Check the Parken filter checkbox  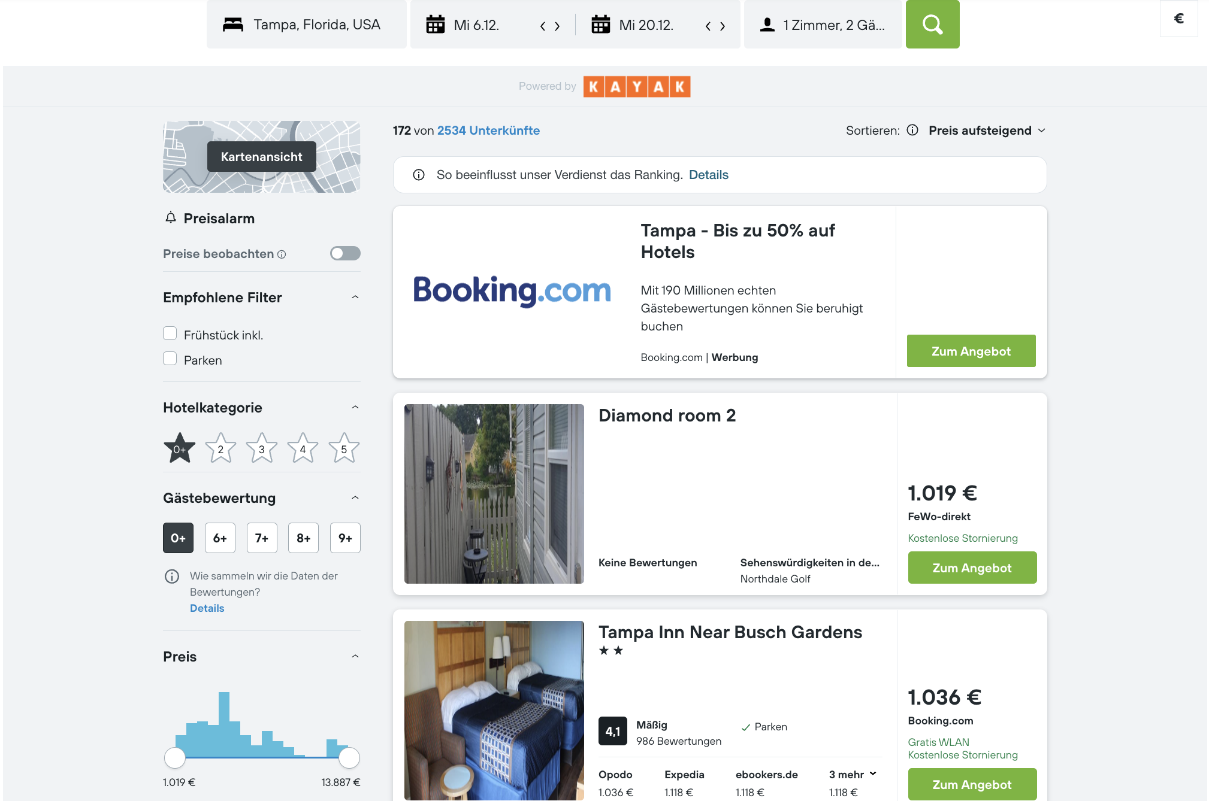(x=170, y=359)
